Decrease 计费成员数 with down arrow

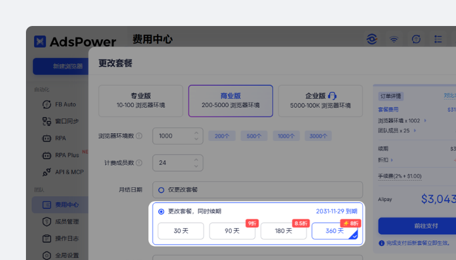tap(196, 166)
